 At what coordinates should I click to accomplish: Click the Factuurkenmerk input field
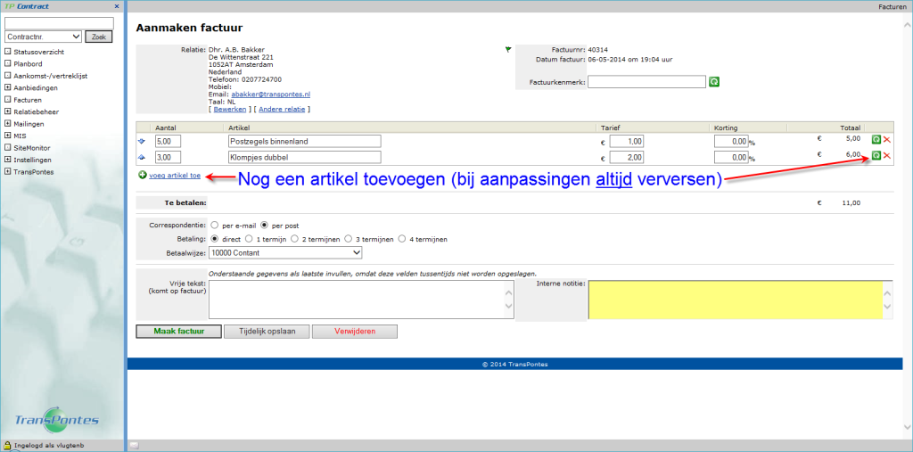click(646, 82)
